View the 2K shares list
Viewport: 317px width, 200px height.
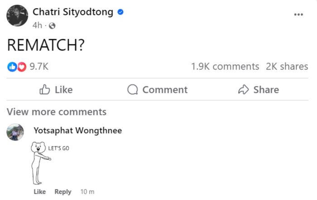[x=287, y=67]
